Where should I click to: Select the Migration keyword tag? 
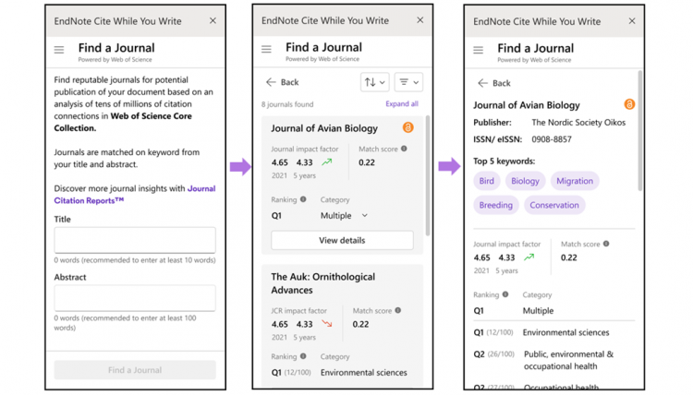tap(575, 181)
